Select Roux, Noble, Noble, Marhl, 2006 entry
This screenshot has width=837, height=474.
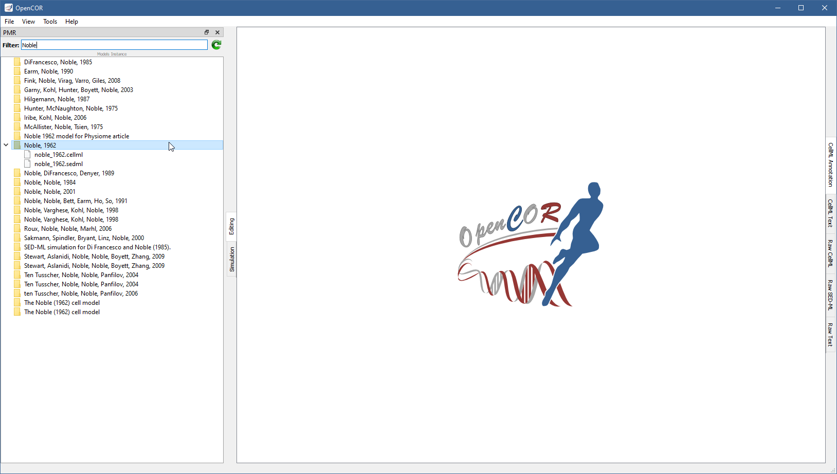coord(68,229)
